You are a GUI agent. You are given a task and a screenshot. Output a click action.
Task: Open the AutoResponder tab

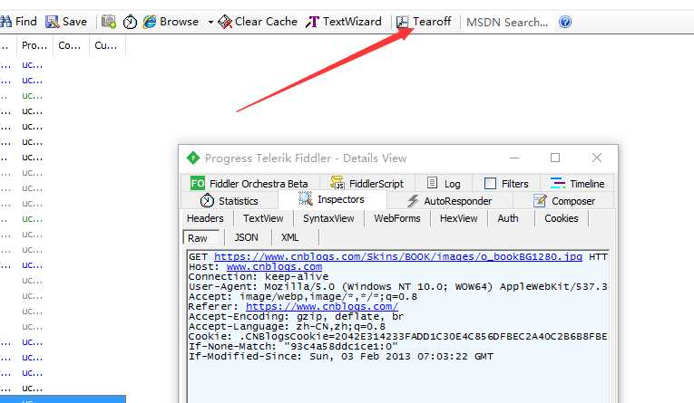450,201
